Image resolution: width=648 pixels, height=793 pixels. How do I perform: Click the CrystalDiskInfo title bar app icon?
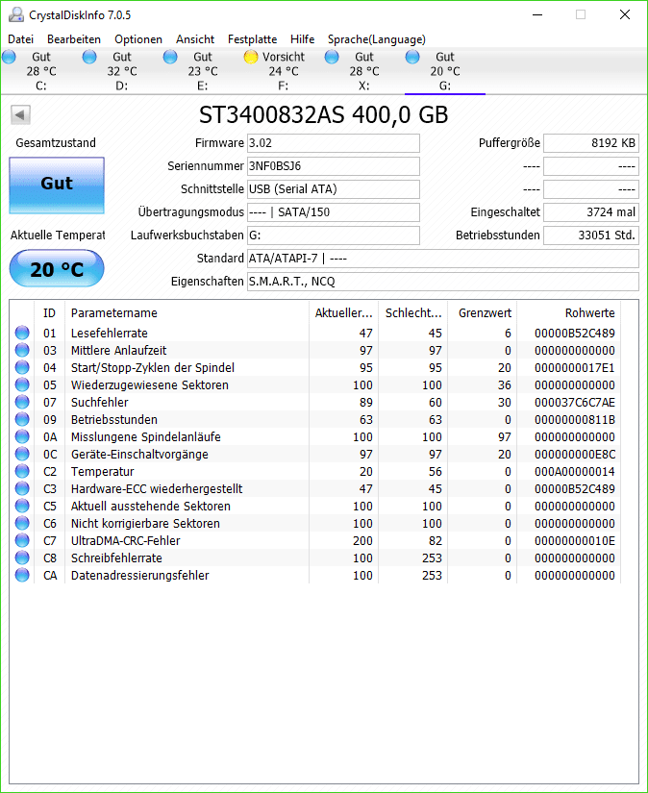[16, 15]
